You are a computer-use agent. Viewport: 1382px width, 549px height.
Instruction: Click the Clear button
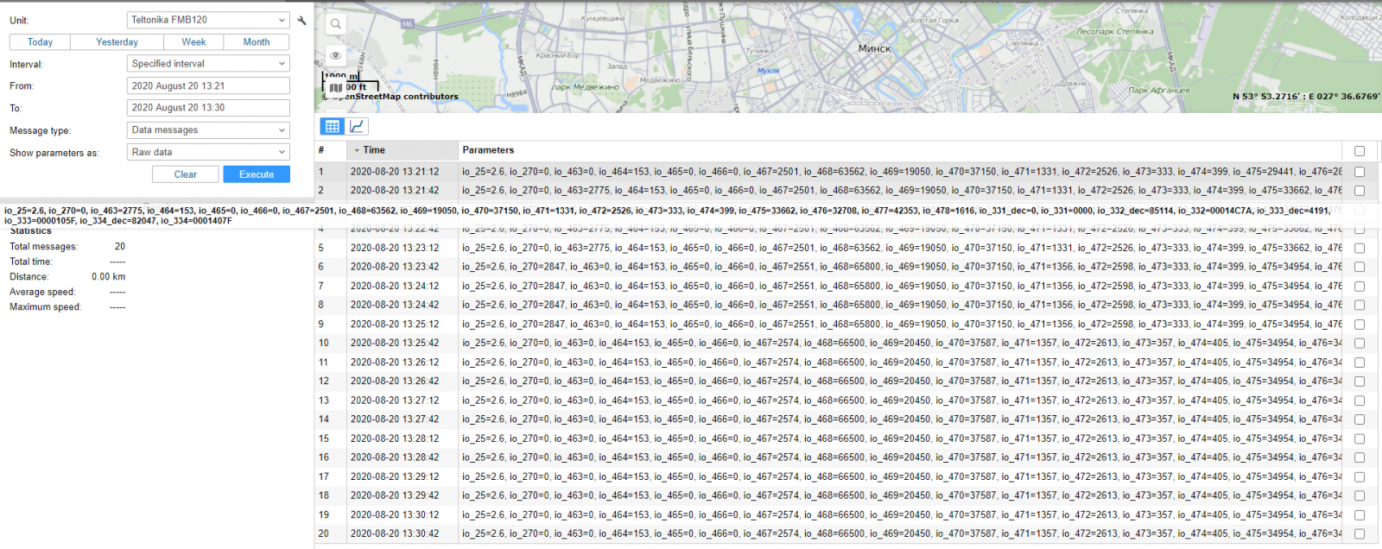185,174
